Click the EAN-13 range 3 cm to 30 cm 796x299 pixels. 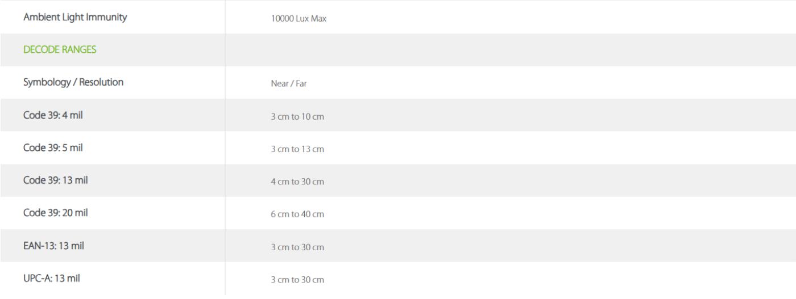(298, 247)
